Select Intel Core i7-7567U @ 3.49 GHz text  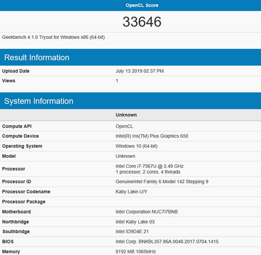point(149,166)
